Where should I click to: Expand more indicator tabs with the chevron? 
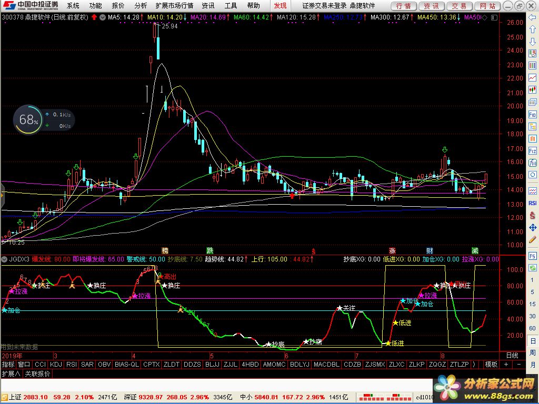474,364
